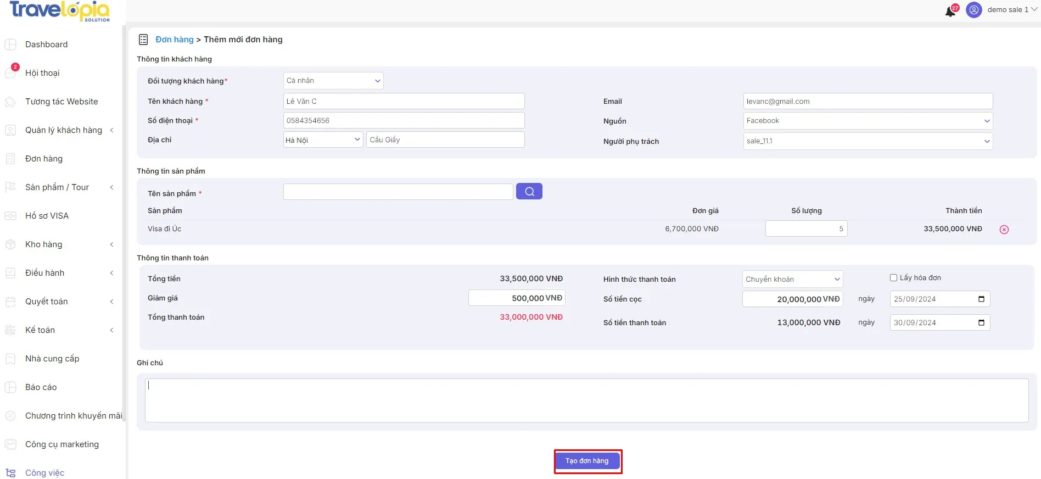Open the Hình thức thanh toán dropdown

click(792, 279)
